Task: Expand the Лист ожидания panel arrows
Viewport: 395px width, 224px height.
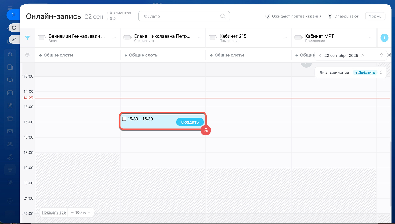Action: click(x=381, y=73)
